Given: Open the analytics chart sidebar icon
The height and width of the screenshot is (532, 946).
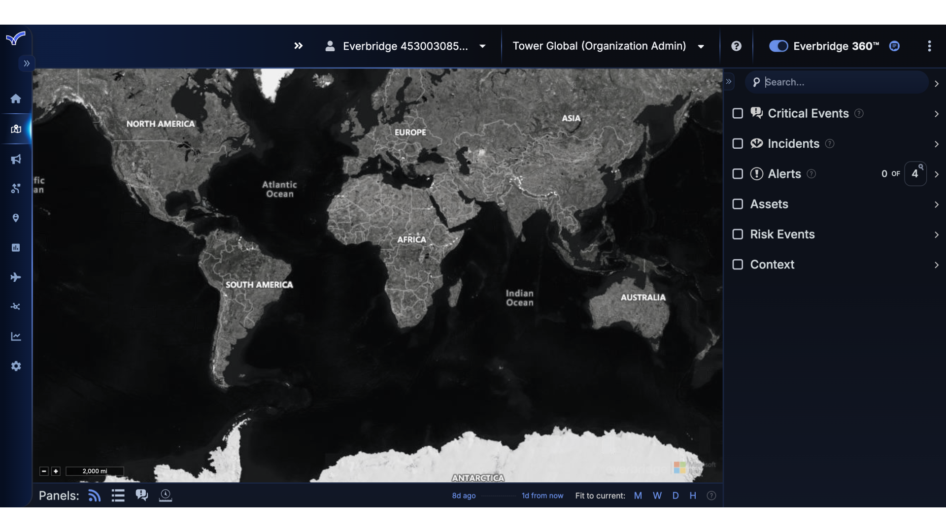Looking at the screenshot, I should click(x=16, y=336).
